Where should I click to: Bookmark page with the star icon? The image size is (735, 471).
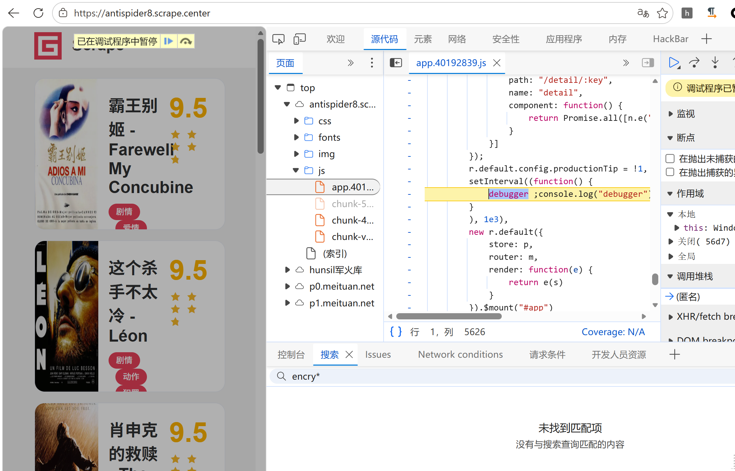pyautogui.click(x=662, y=13)
